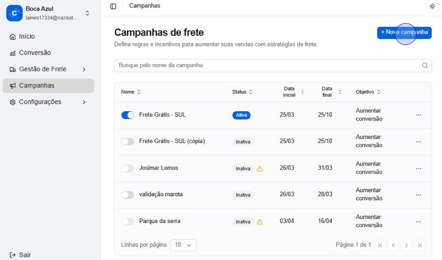This screenshot has width=442, height=260.
Task: Click the search magnifier icon
Action: [425, 65]
